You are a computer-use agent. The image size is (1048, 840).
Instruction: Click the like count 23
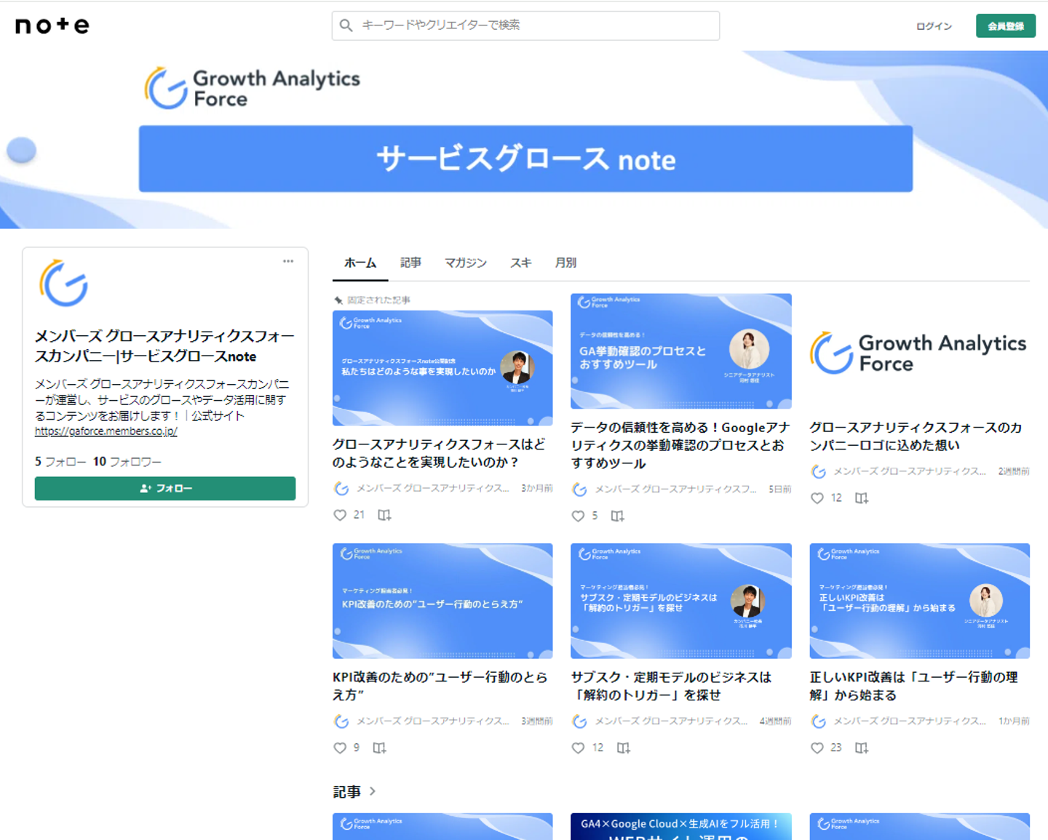[x=836, y=748]
